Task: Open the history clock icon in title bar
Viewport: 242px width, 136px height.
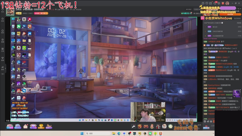Action: [x=203, y=3]
